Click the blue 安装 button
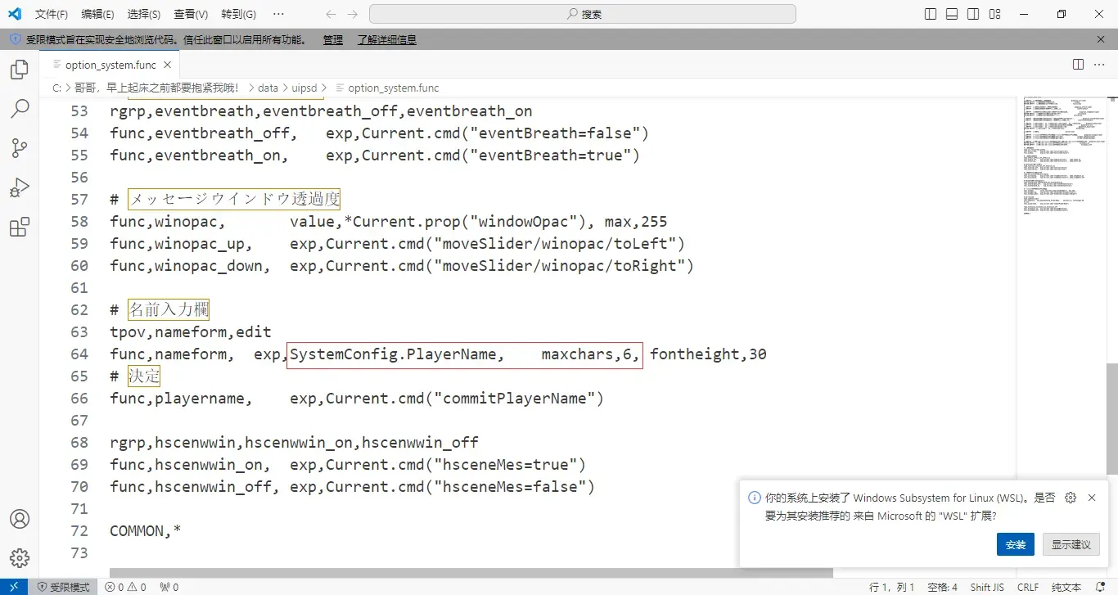 [x=1016, y=544]
